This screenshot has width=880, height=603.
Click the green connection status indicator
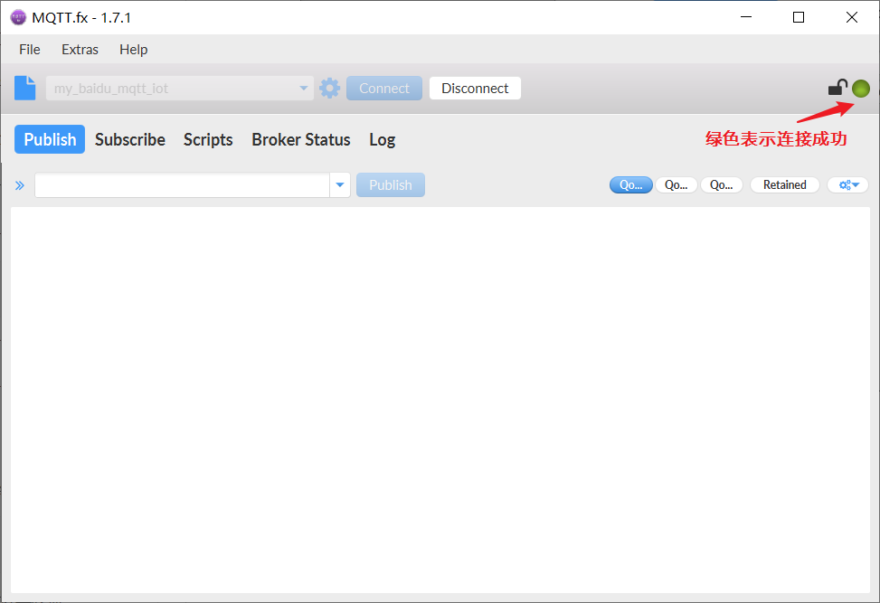coord(860,88)
